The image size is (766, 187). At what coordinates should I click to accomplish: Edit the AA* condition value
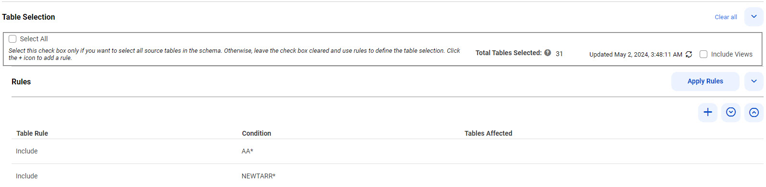point(247,151)
